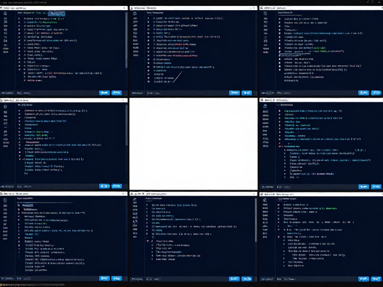
Task: Click the left blue button in the top-left window
Action: tap(104, 93)
